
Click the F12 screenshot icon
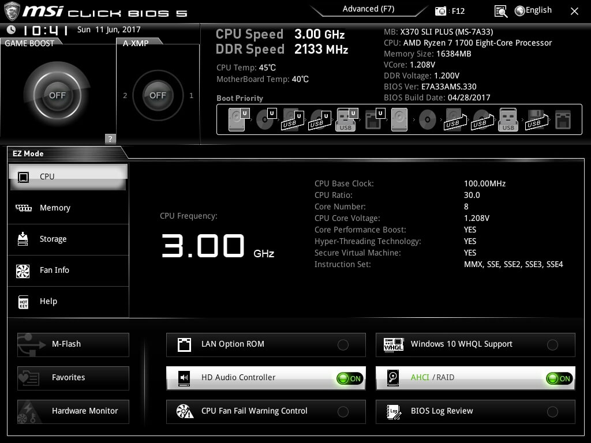[439, 10]
